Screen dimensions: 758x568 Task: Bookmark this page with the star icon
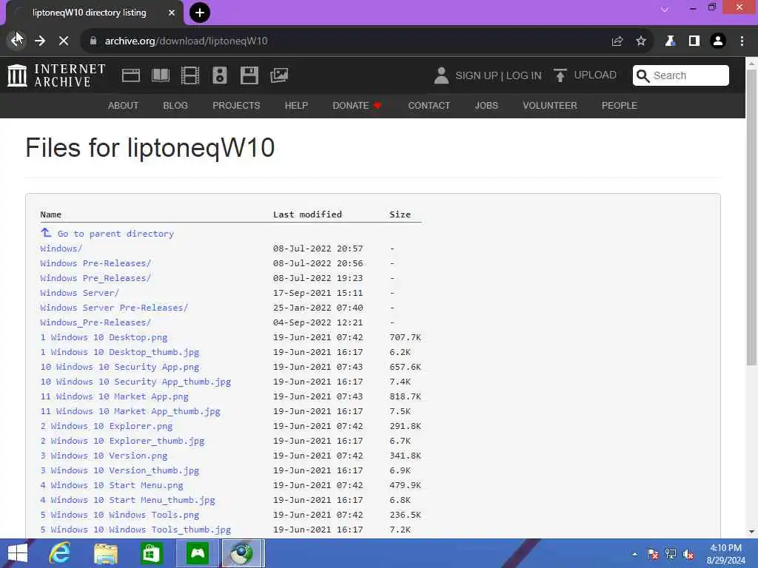[641, 41]
